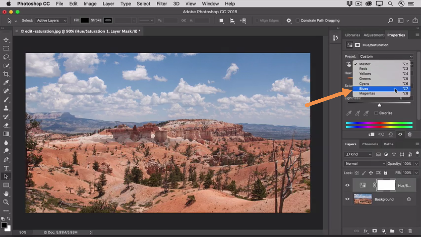Screen dimensions: 421x237
Task: Select the Hand tool
Action: (x=6, y=194)
